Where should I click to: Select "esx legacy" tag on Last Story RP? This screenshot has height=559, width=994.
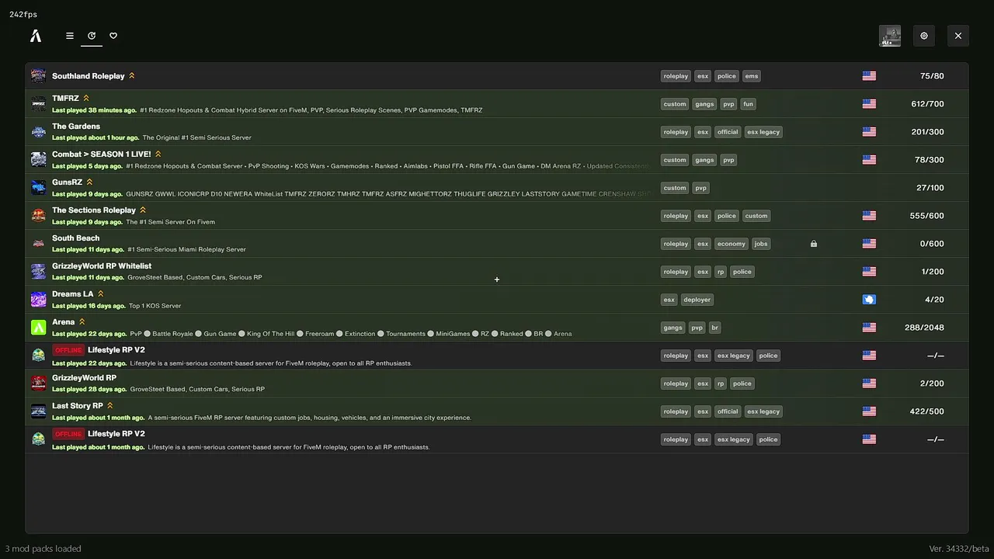point(763,411)
